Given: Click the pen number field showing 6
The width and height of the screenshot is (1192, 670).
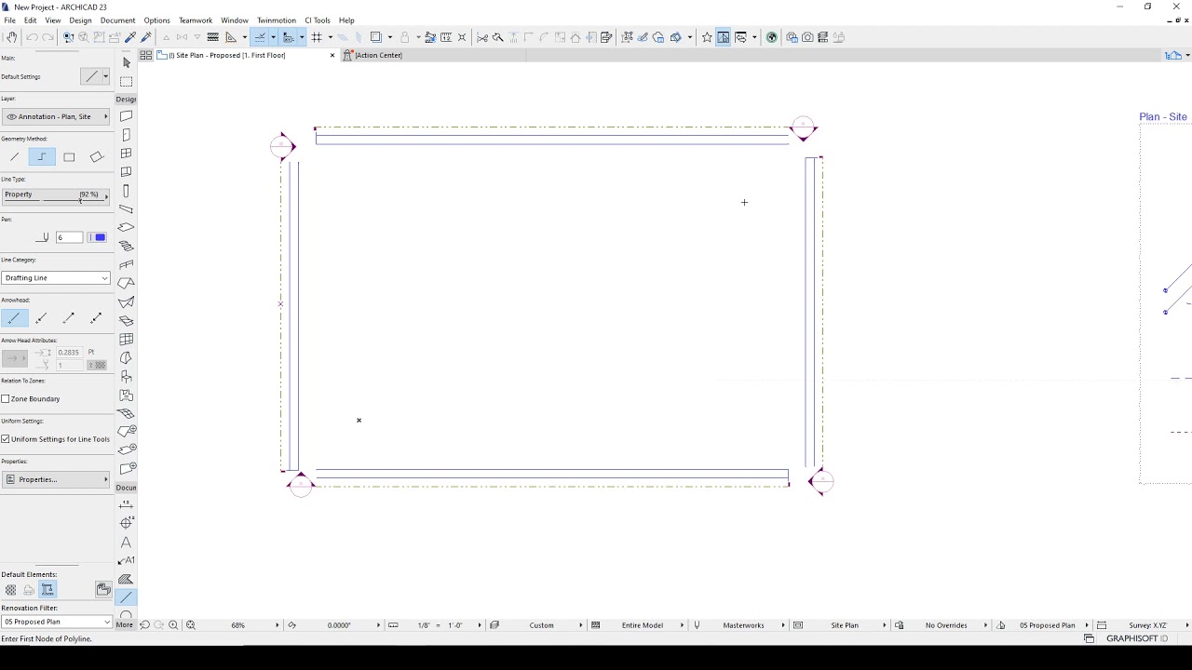Looking at the screenshot, I should coord(69,237).
